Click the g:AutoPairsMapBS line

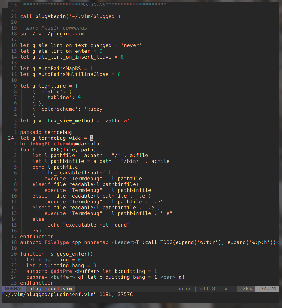(57, 69)
